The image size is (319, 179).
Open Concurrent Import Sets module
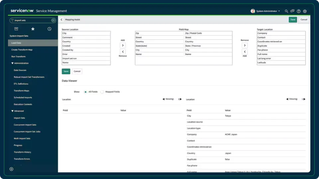[25, 125]
